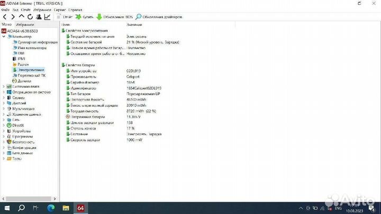The width and height of the screenshot is (381, 214).
Task: Open the Вид menu
Action: 15,10
